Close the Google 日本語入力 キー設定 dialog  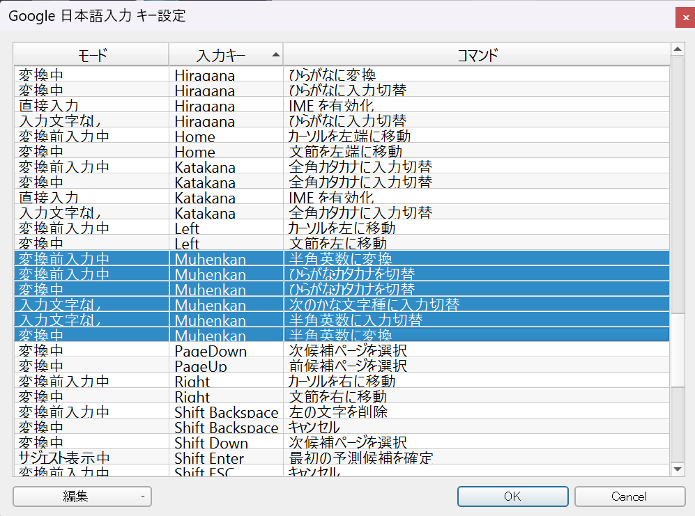pos(685,17)
